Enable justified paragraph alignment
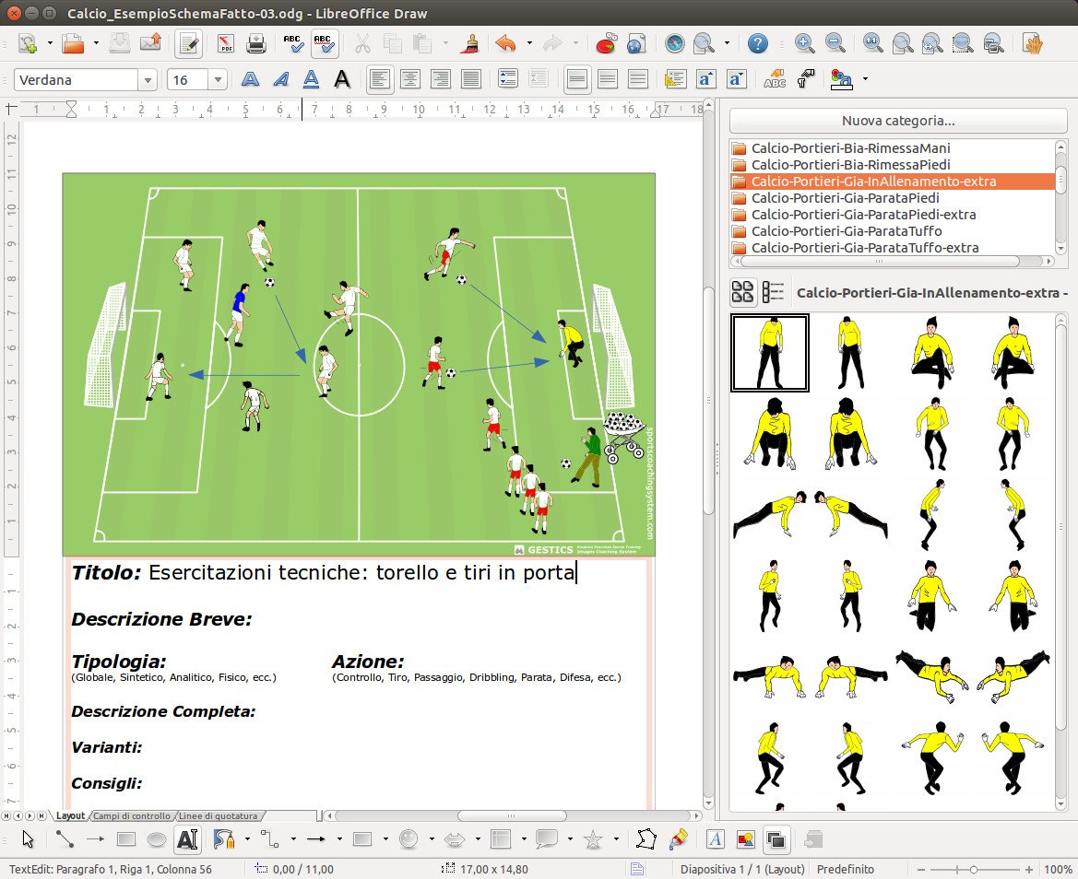This screenshot has width=1078, height=879. tap(470, 80)
